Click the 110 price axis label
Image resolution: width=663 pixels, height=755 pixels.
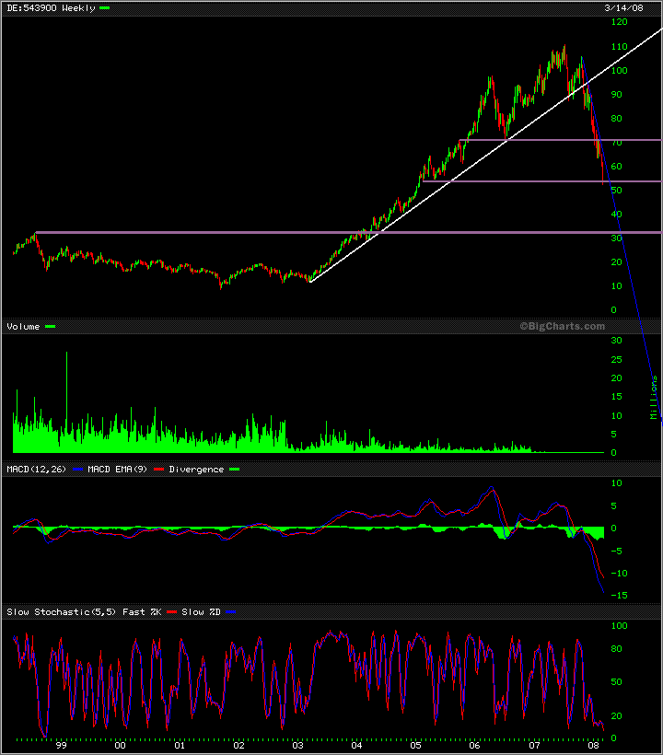[619, 47]
